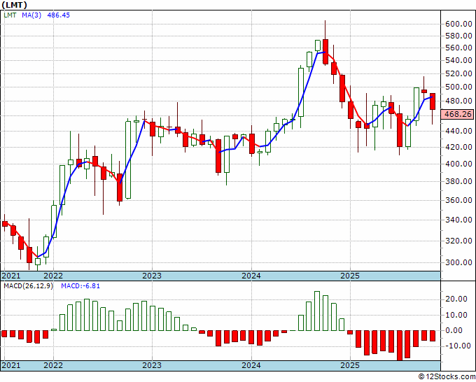
Task: Click the 440.00 price axis label
Action: pos(458,131)
